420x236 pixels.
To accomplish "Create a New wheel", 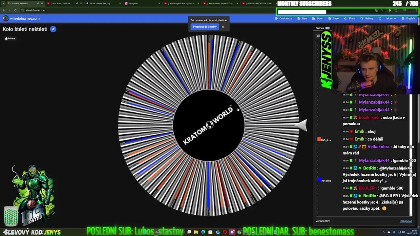I will (x=302, y=18).
